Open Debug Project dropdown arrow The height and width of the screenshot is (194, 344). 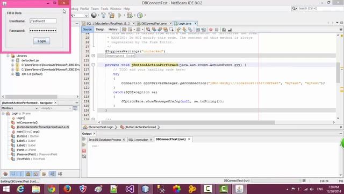pos(134,15)
